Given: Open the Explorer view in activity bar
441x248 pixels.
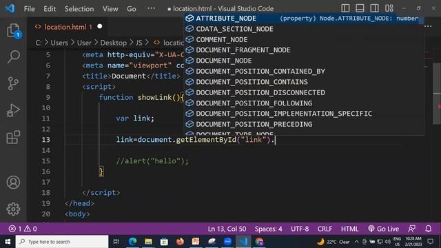Looking at the screenshot, I should coord(13,30).
